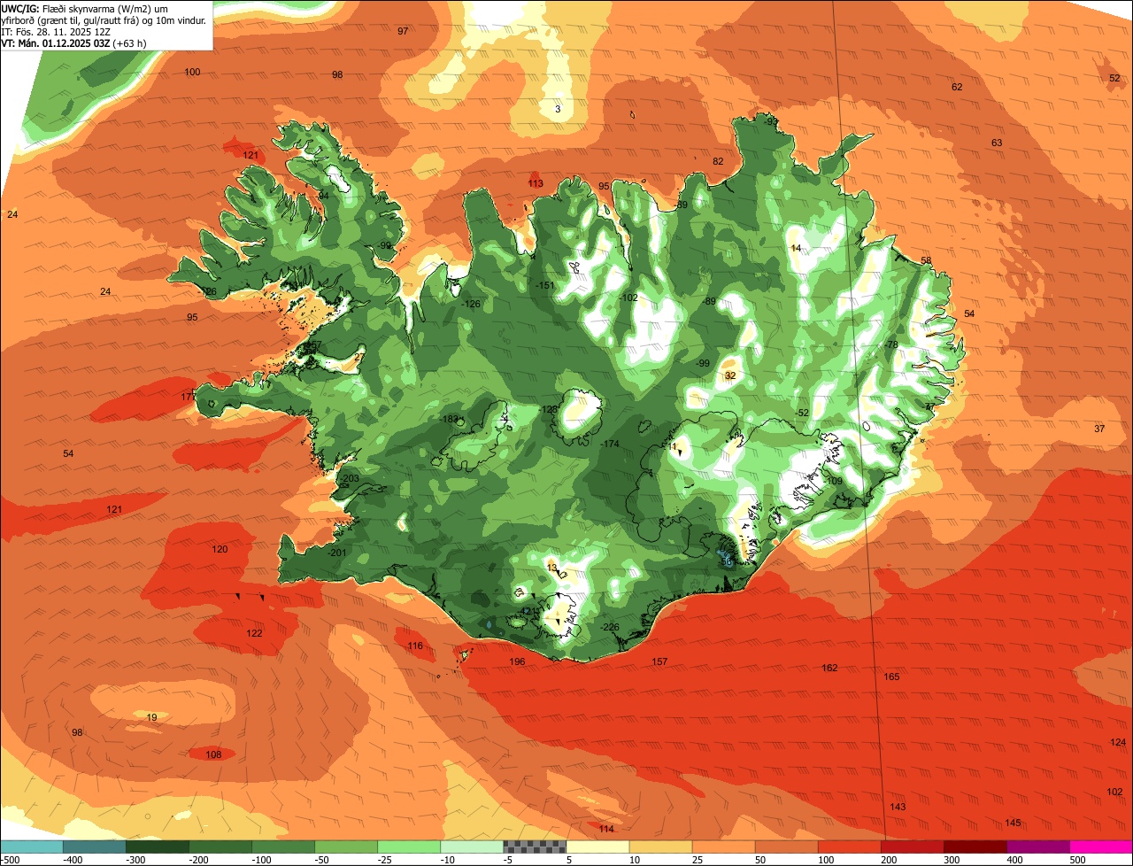Click the magenta legend swatch right of 500
1133x866 pixels.
(x=1101, y=847)
